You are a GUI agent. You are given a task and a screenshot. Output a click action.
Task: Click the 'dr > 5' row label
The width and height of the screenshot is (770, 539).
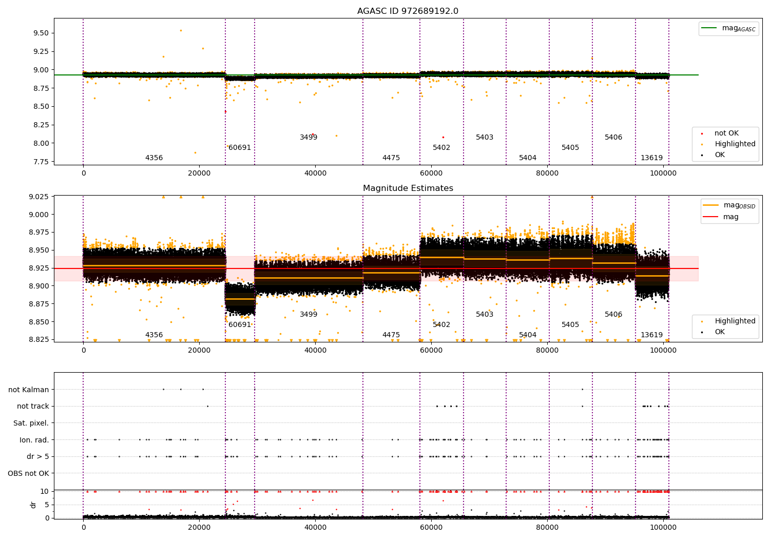[x=38, y=456]
